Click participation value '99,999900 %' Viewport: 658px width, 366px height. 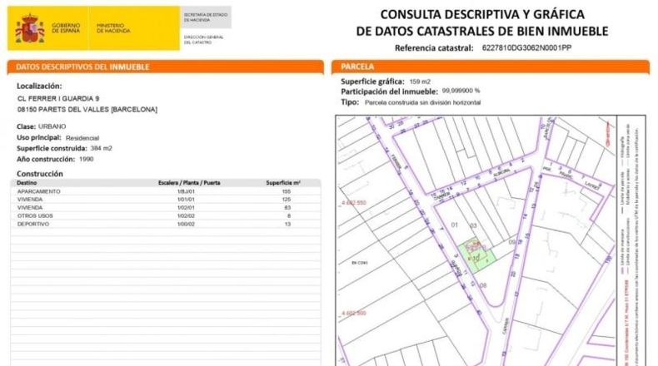click(461, 91)
